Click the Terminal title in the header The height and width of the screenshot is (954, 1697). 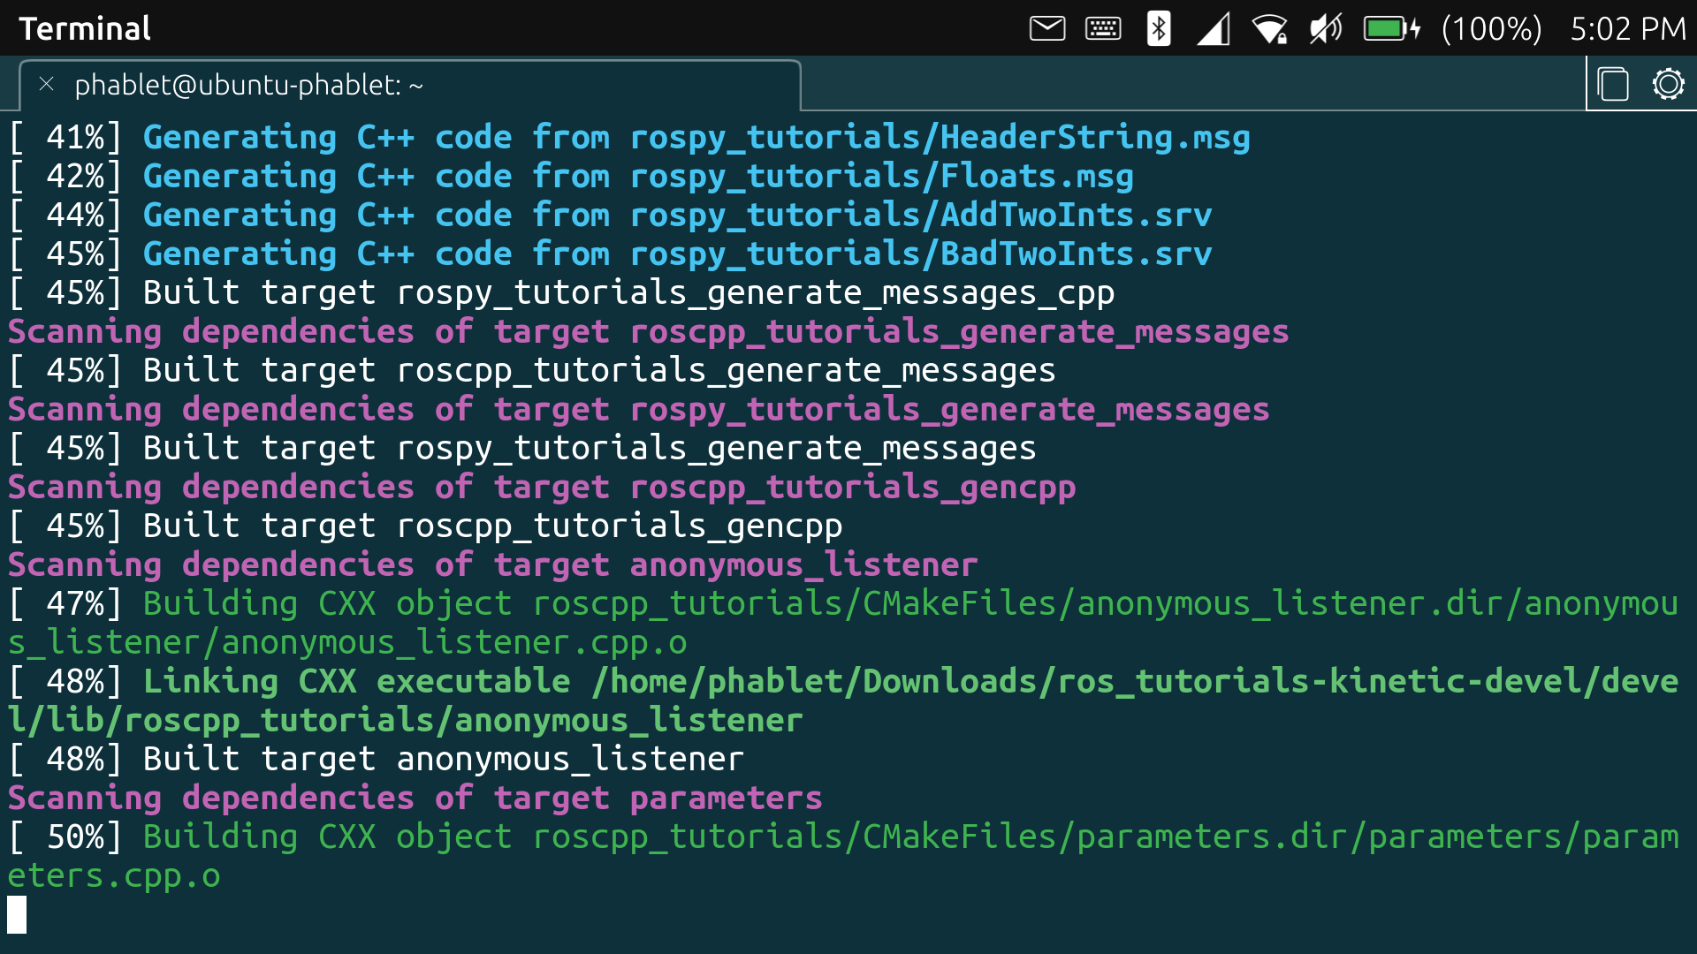tap(84, 27)
